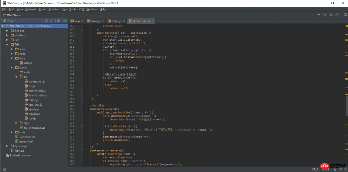The width and height of the screenshot is (348, 172).
Task: Open the run configuration dropdown
Action: point(319,15)
